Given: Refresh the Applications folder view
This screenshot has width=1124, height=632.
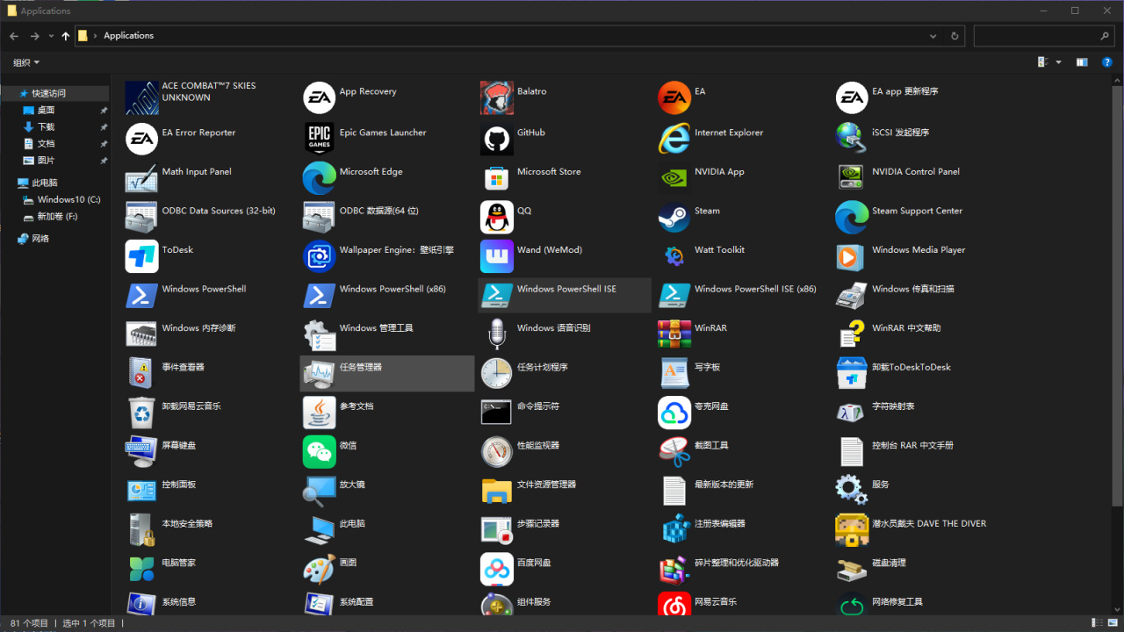Looking at the screenshot, I should pos(955,36).
